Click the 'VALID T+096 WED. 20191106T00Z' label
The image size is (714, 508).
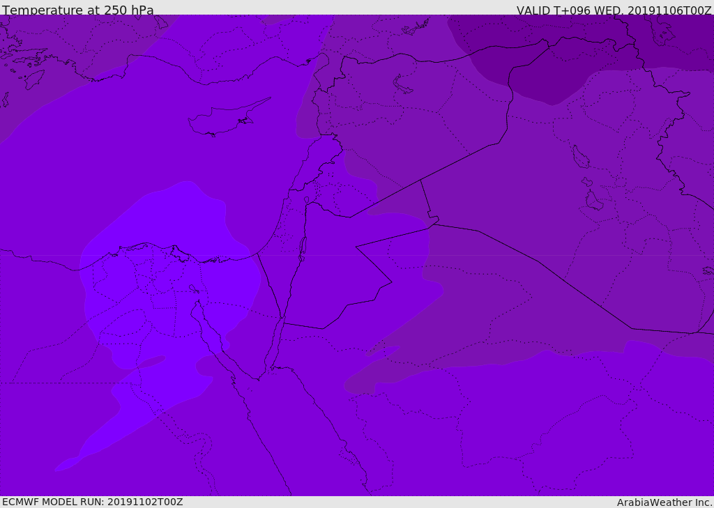614,10
